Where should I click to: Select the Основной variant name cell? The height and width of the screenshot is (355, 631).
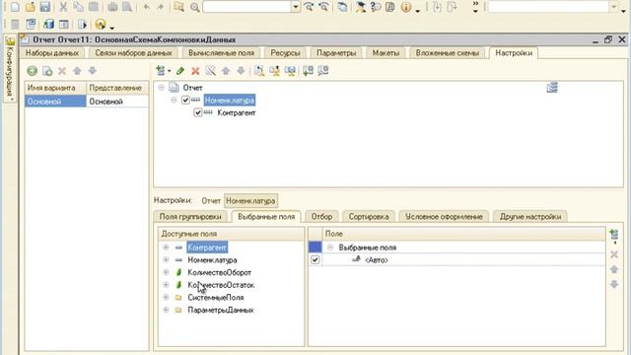[x=55, y=101]
